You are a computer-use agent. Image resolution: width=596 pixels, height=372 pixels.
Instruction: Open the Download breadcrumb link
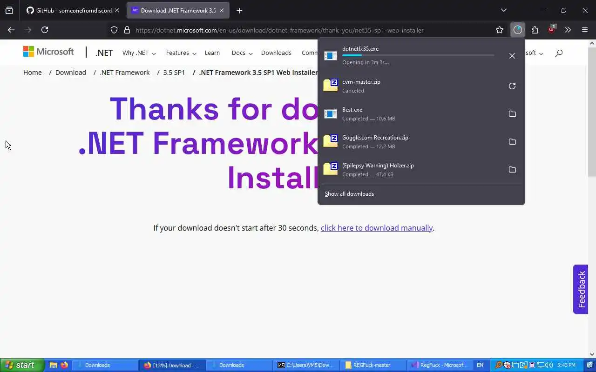pos(71,73)
